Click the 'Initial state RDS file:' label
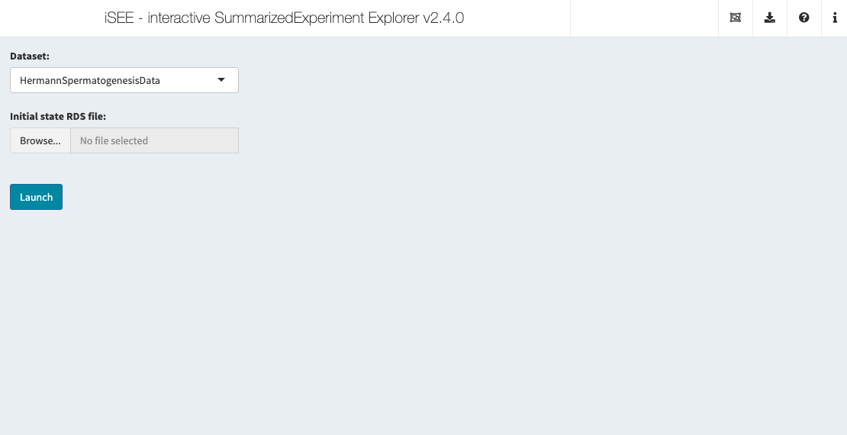 (58, 116)
